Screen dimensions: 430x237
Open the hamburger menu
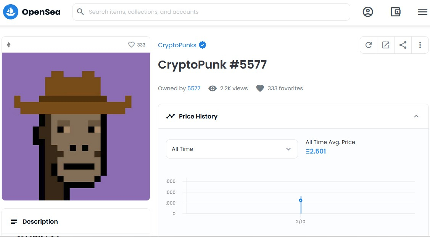point(422,12)
